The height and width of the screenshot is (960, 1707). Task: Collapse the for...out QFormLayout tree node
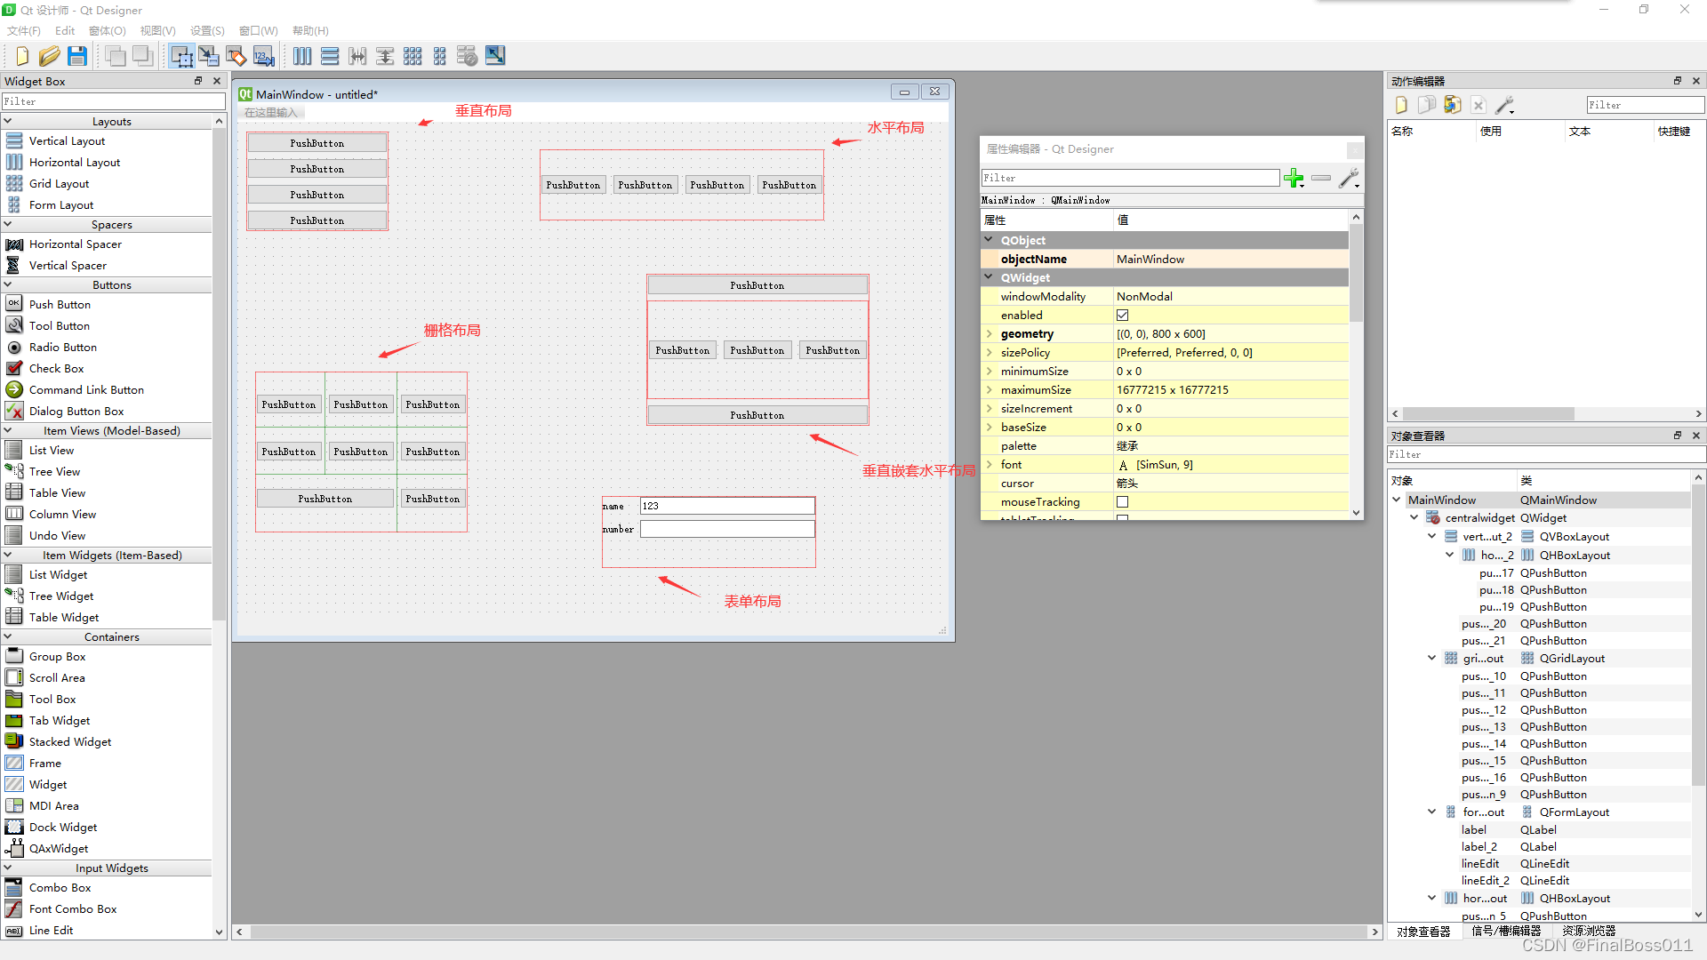click(x=1431, y=812)
